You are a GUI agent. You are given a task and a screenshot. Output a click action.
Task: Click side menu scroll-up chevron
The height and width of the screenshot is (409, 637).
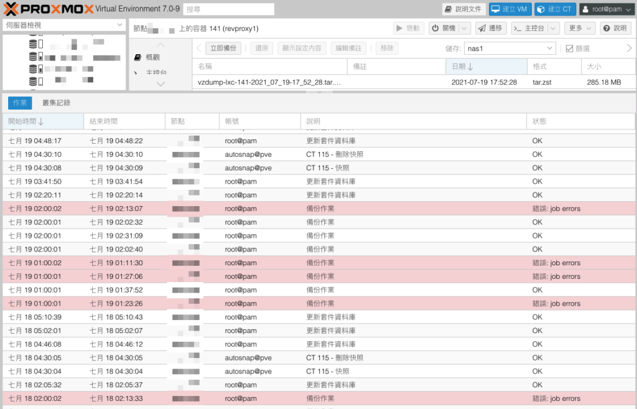(x=161, y=45)
